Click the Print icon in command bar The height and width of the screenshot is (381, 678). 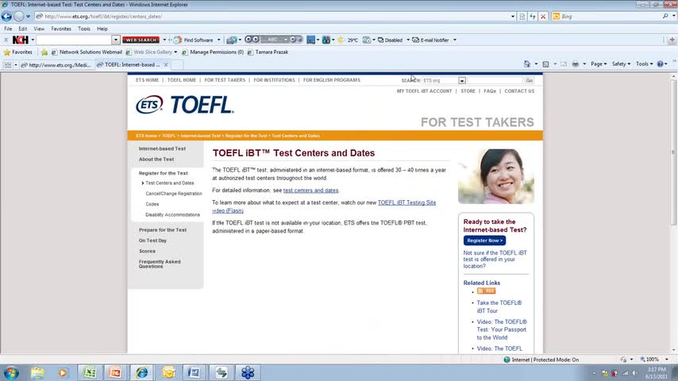point(575,64)
